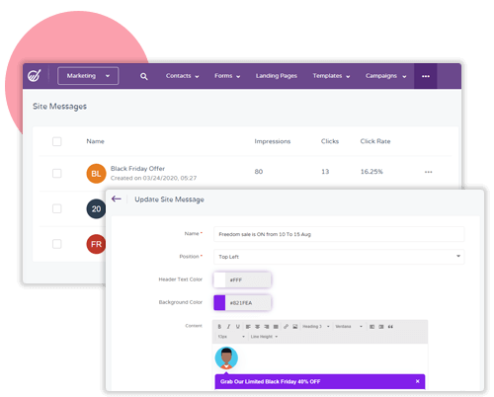The height and width of the screenshot is (397, 494).
Task: Apply italic formatting in content editor
Action: point(228,327)
